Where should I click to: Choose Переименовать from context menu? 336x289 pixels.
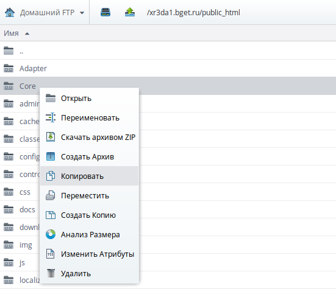[x=90, y=118]
